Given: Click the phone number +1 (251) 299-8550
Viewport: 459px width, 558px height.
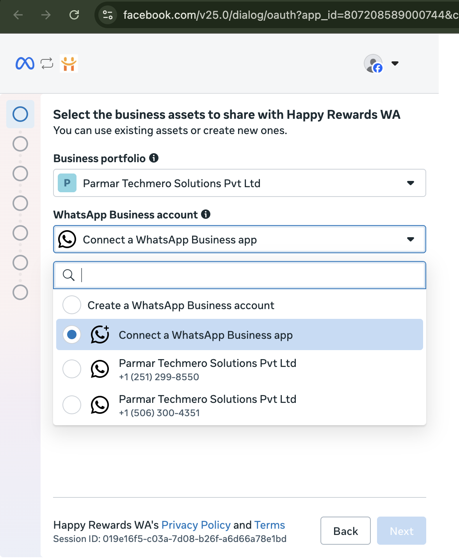Looking at the screenshot, I should point(159,377).
